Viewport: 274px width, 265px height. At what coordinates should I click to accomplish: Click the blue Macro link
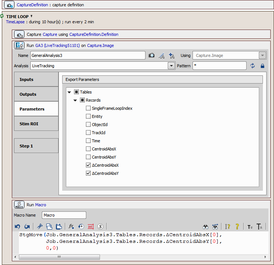(41, 205)
